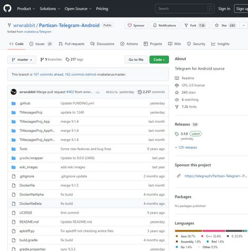Fork the repository
This screenshot has height=251, width=248.
196,25
